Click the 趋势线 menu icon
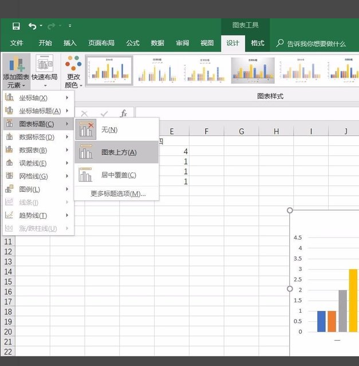The image size is (359, 366). tap(9, 215)
